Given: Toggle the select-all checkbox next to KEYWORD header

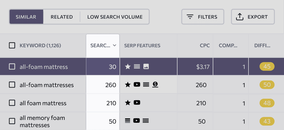Looking at the screenshot, I should click(12, 46).
